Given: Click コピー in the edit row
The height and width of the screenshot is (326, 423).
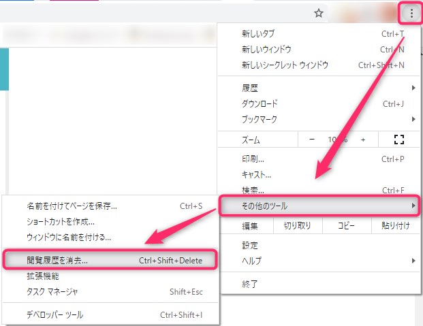Looking at the screenshot, I should click(x=347, y=226).
